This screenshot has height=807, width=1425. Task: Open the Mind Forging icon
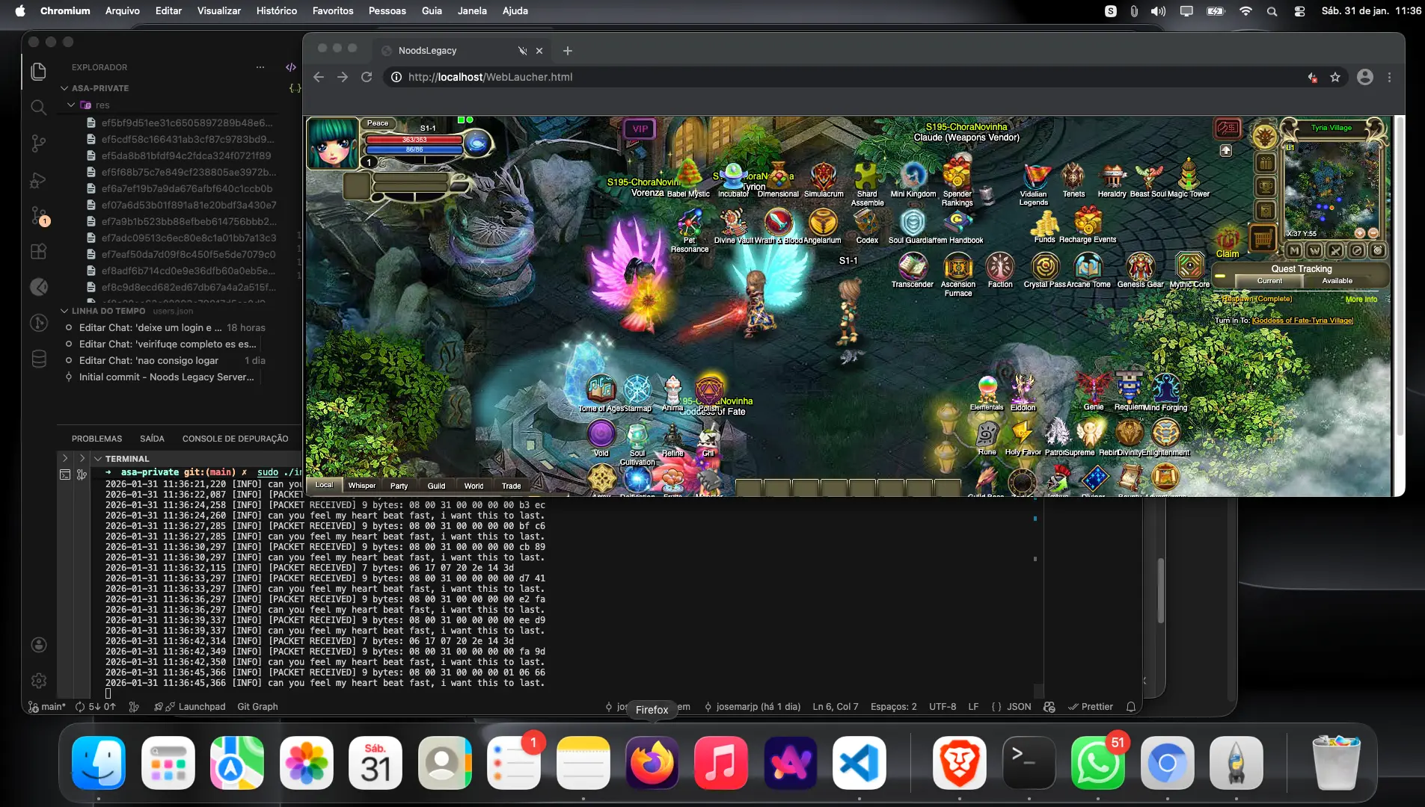(1165, 389)
